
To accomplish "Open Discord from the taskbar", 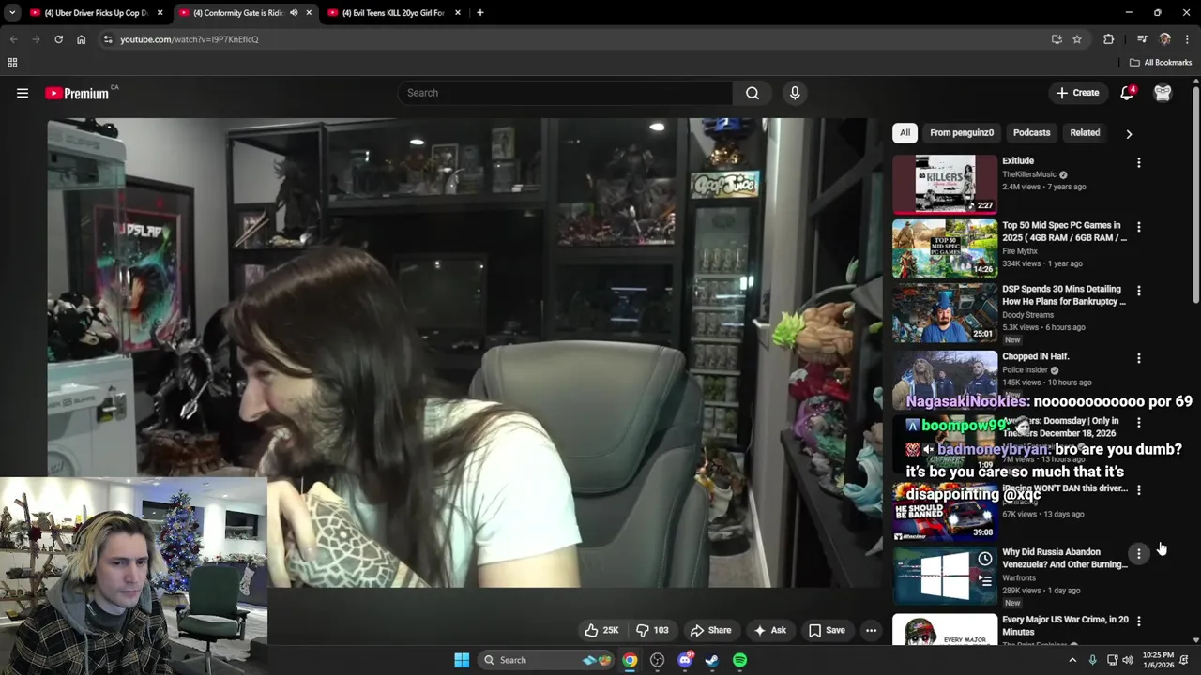I will point(685,660).
